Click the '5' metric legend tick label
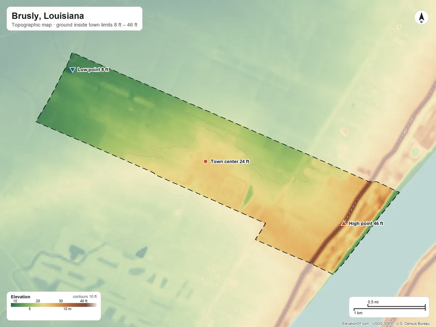Image resolution: width=436 pixels, height=327 pixels. click(x=29, y=309)
